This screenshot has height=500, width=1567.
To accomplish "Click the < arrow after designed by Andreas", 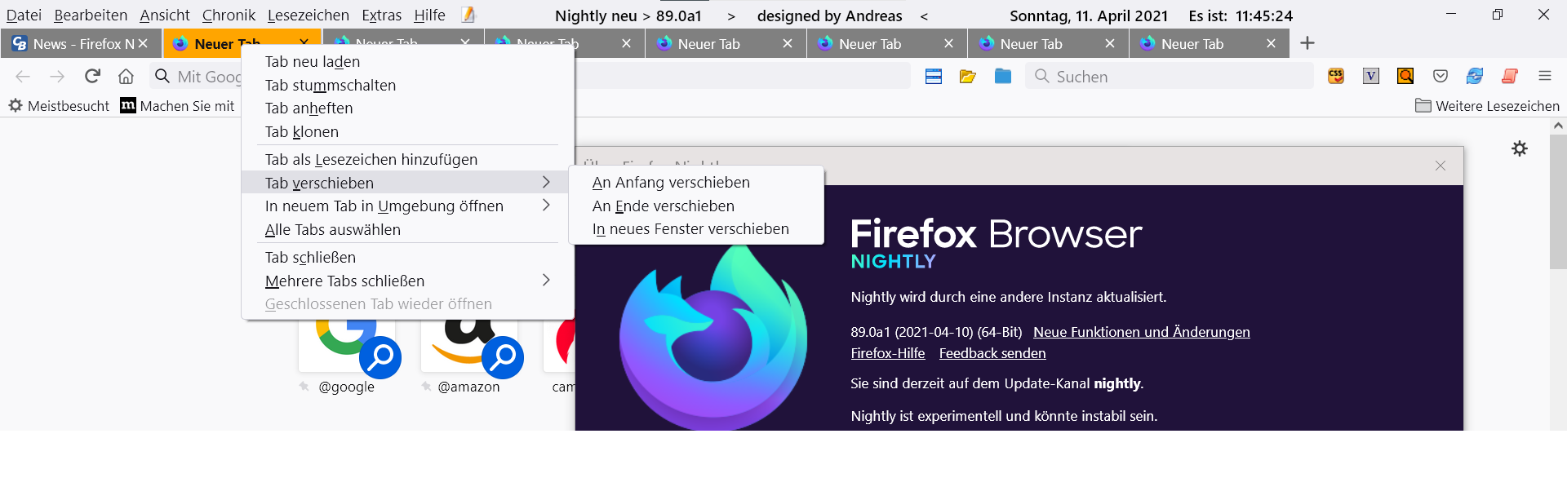I will click(924, 16).
